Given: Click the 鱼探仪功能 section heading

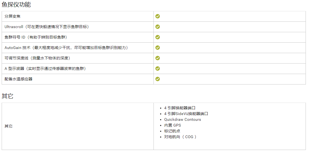Looking at the screenshot, I should point(16,4).
